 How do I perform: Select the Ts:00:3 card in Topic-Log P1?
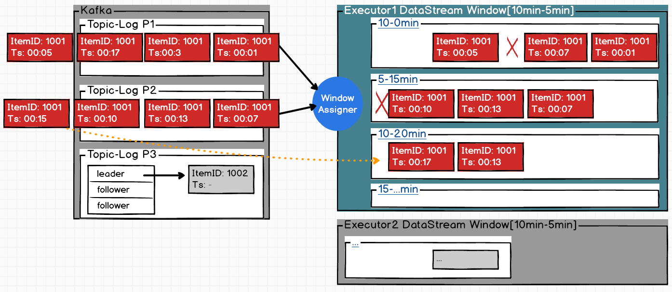click(x=177, y=47)
